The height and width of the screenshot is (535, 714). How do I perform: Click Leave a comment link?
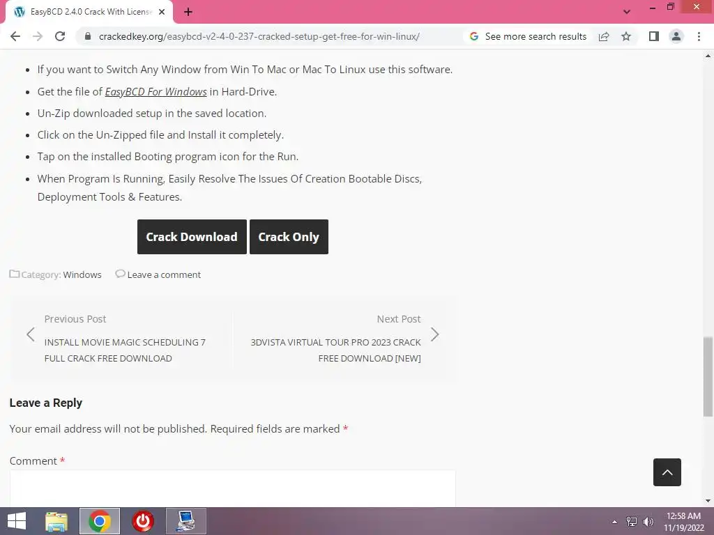click(164, 274)
